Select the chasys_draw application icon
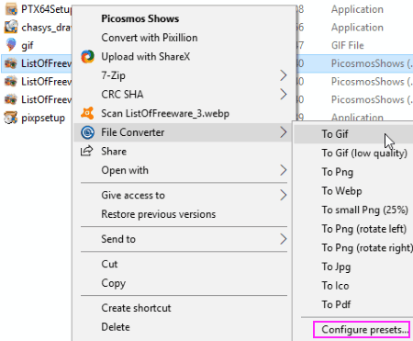413x341 pixels. coord(11,27)
